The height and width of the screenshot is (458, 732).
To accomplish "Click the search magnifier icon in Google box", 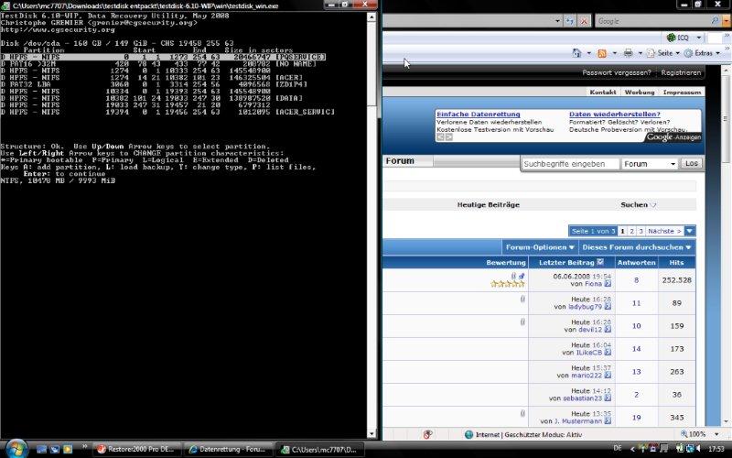I will 715,21.
